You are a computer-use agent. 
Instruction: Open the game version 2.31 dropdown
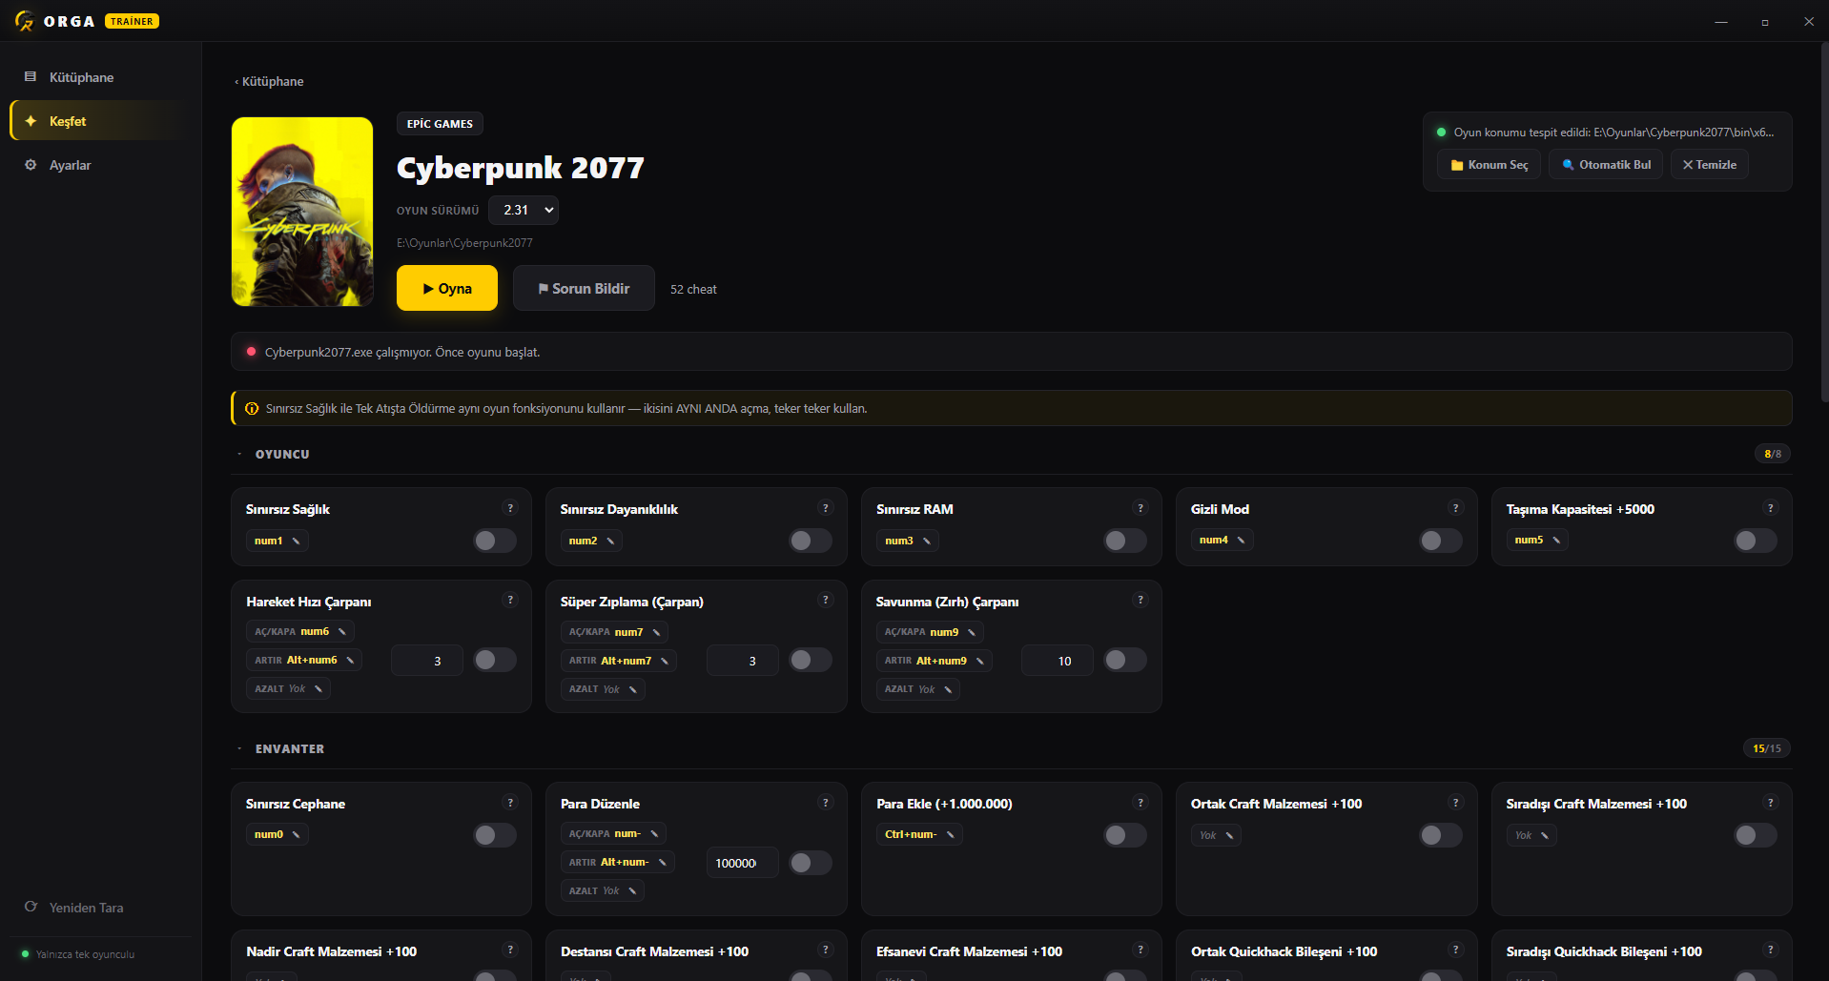[x=524, y=210]
